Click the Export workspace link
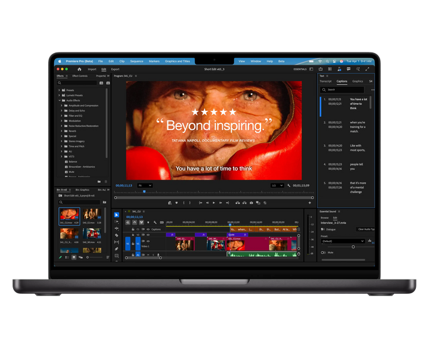 pos(115,69)
